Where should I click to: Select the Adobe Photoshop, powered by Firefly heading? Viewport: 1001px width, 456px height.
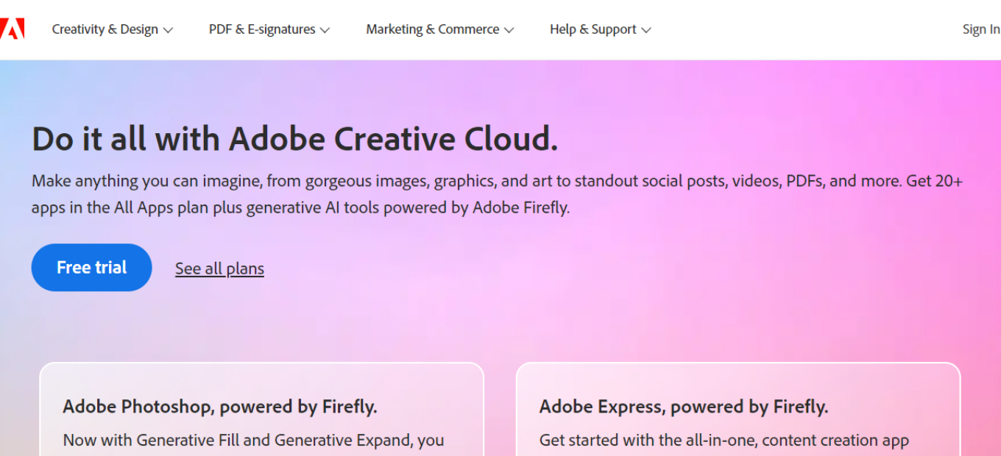pyautogui.click(x=220, y=406)
